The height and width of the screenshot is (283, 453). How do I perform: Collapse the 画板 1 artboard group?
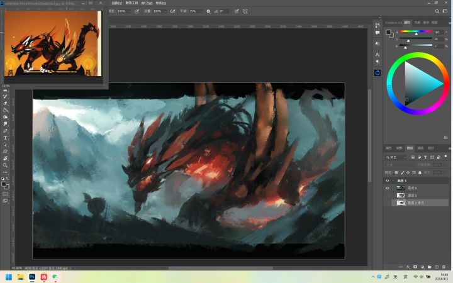[x=393, y=180]
